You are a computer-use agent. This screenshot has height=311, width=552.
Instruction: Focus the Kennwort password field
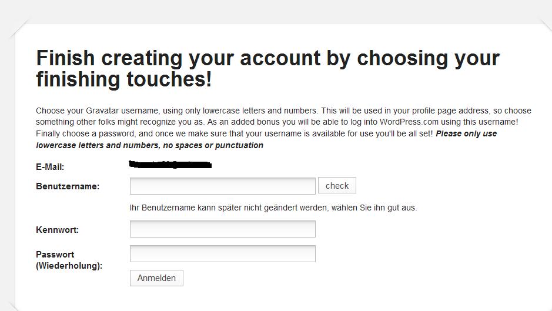click(x=222, y=229)
